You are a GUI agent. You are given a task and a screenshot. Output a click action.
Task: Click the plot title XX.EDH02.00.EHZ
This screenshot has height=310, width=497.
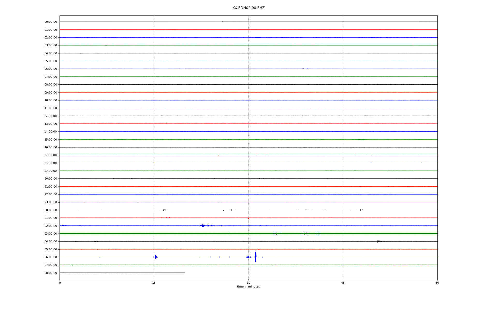coord(248,8)
